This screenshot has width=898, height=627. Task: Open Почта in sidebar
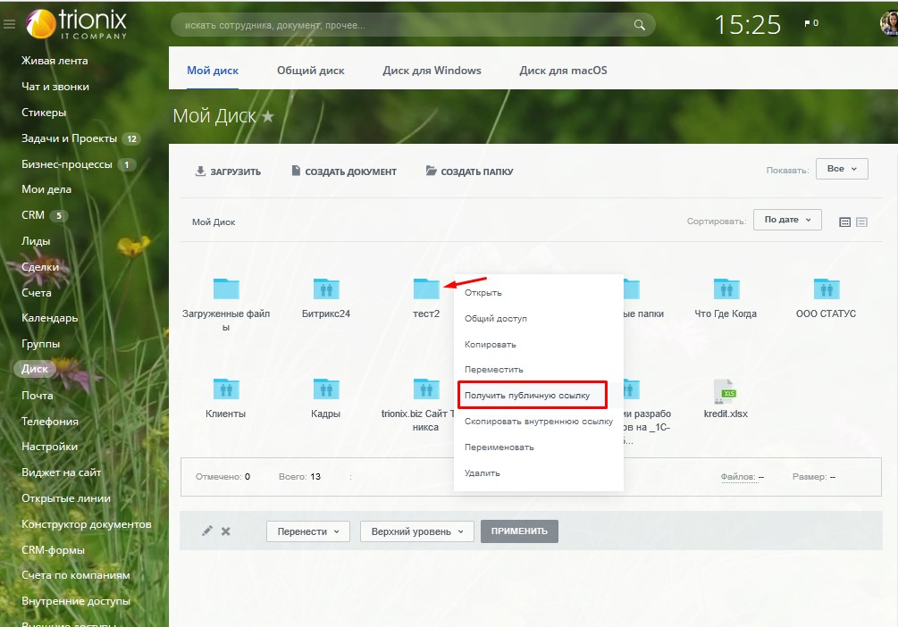coord(38,395)
